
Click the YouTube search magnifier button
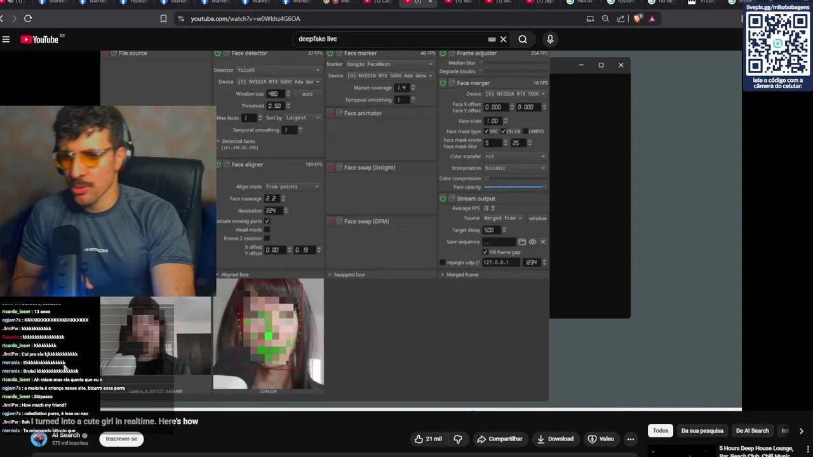click(x=523, y=39)
